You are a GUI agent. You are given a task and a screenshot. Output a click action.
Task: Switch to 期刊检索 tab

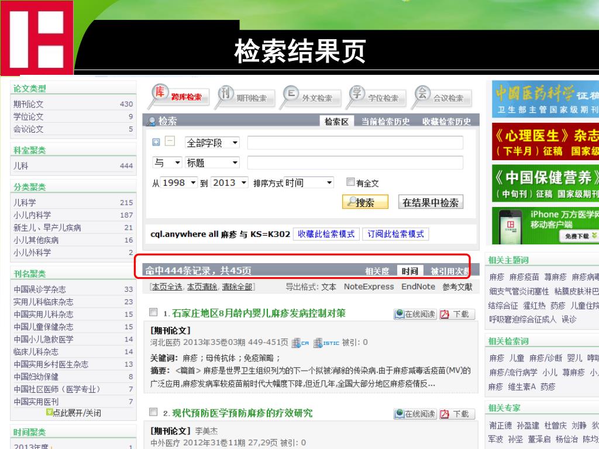tap(246, 98)
